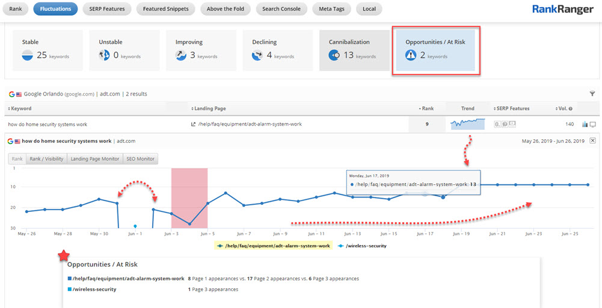
Task: Open the Search Console tab
Action: pos(281,9)
